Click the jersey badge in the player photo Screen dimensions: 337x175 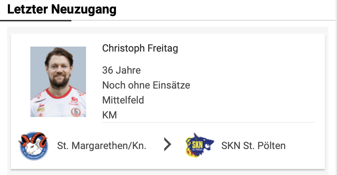point(75,112)
